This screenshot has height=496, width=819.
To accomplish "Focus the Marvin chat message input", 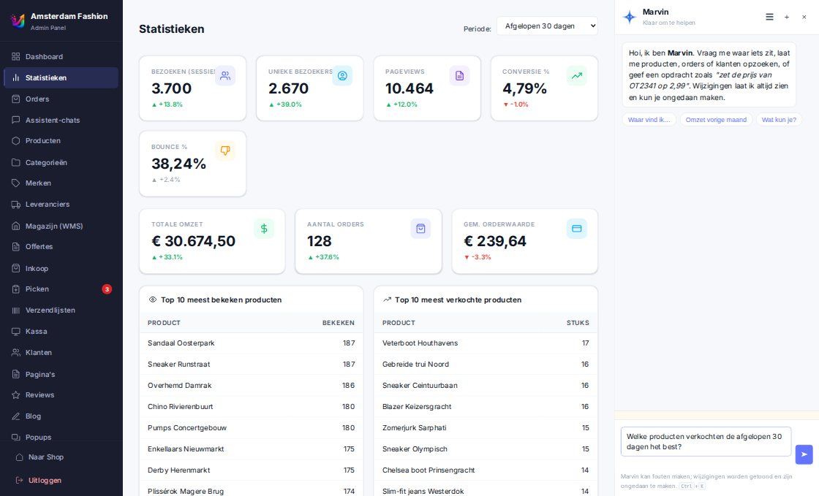I will 706,442.
